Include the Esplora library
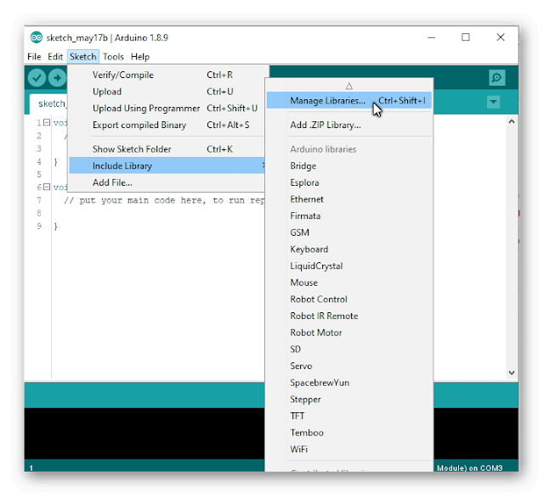 [348, 182]
